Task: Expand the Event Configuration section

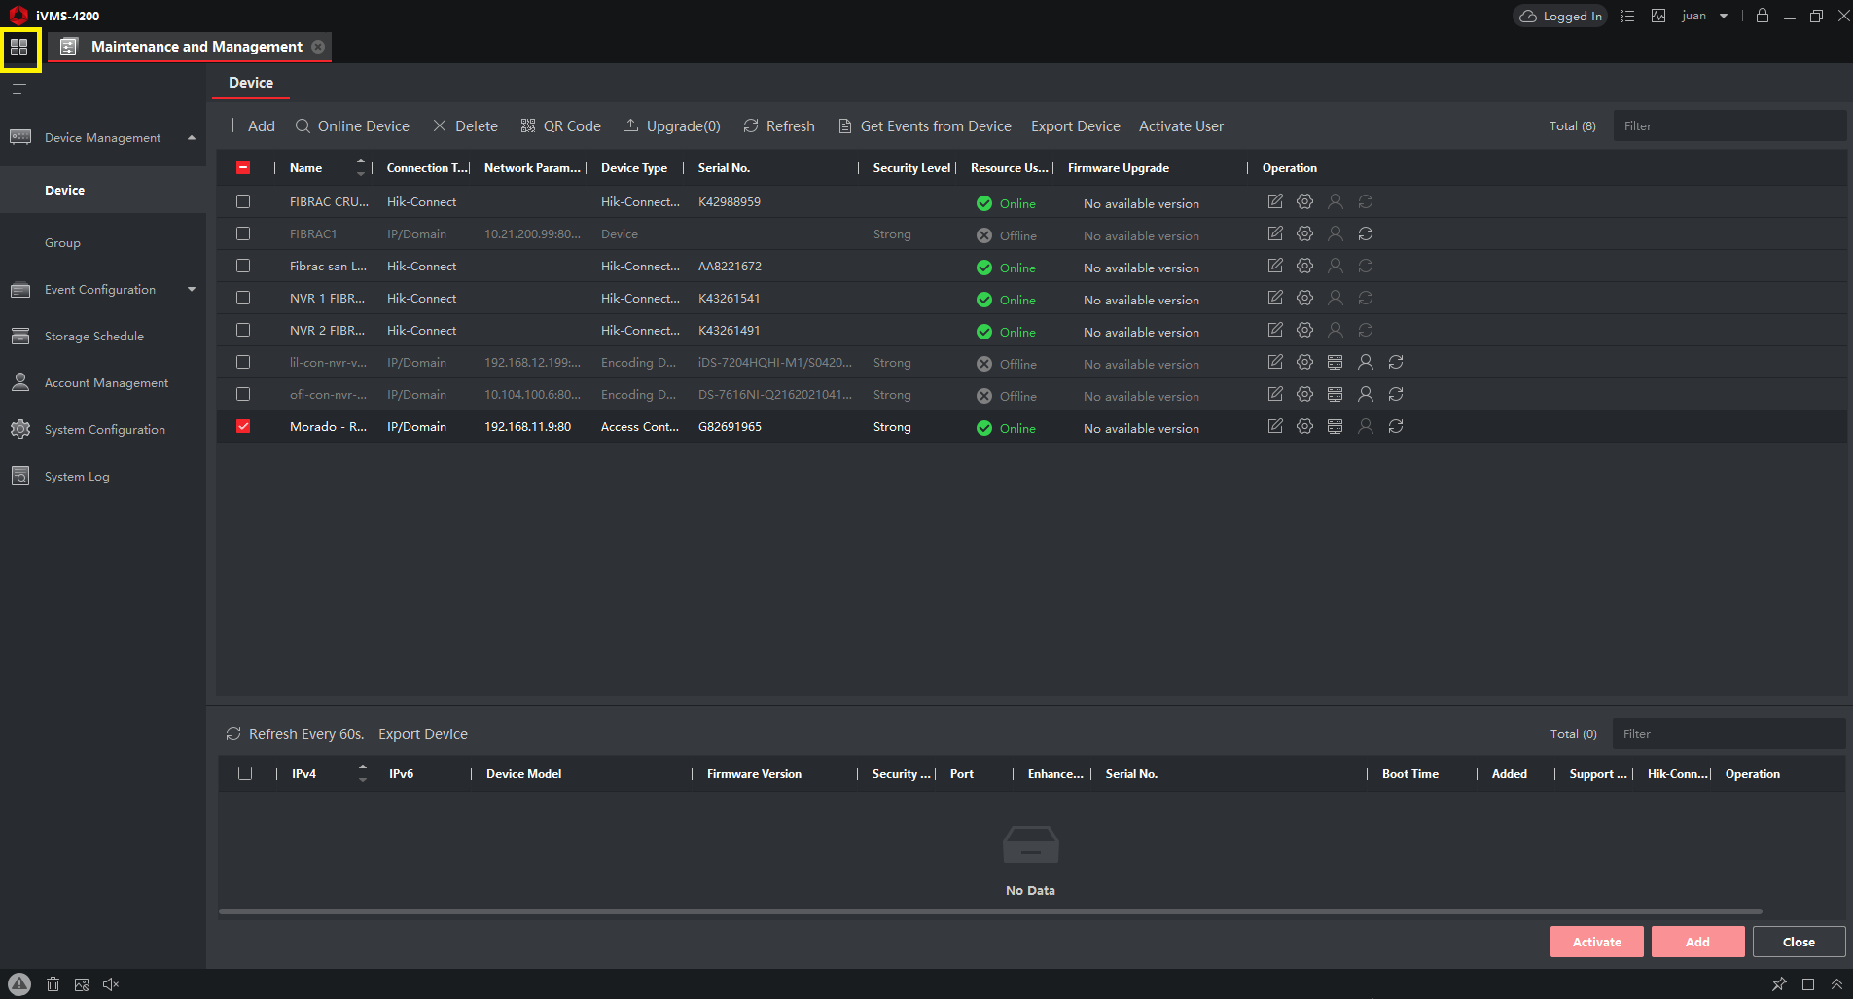Action: (192, 290)
